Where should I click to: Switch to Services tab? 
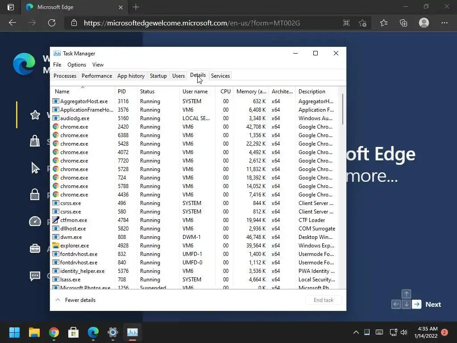220,76
